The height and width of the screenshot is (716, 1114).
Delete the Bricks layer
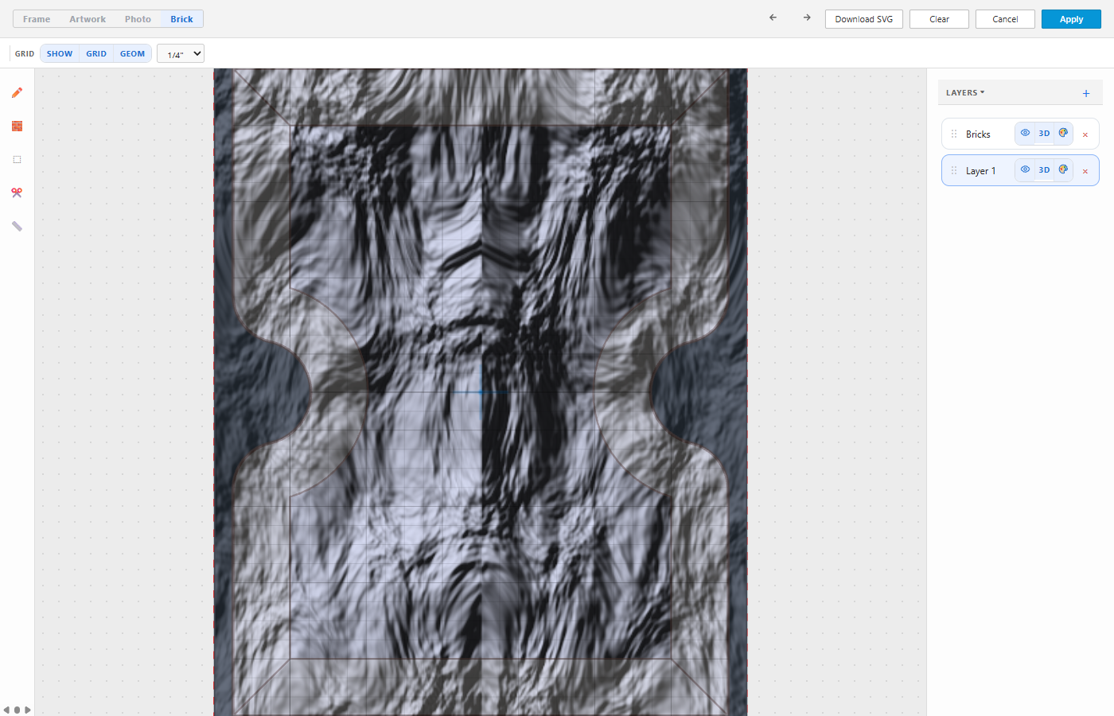tap(1085, 134)
